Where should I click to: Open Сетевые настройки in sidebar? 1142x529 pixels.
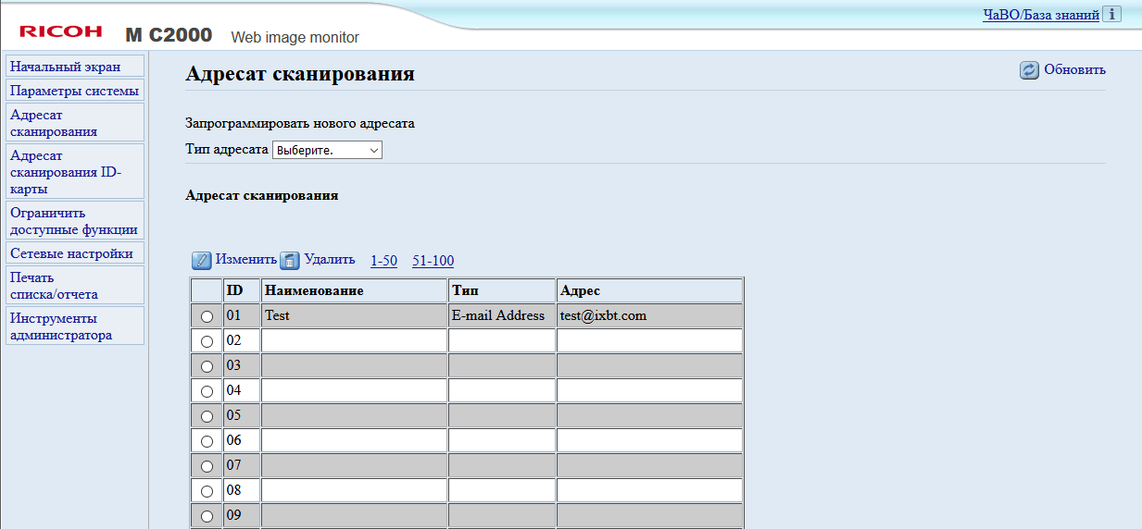pyautogui.click(x=75, y=253)
